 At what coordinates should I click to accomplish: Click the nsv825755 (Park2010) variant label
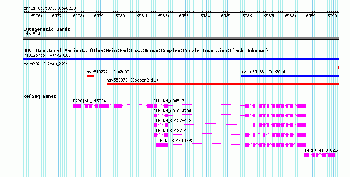pos(47,55)
